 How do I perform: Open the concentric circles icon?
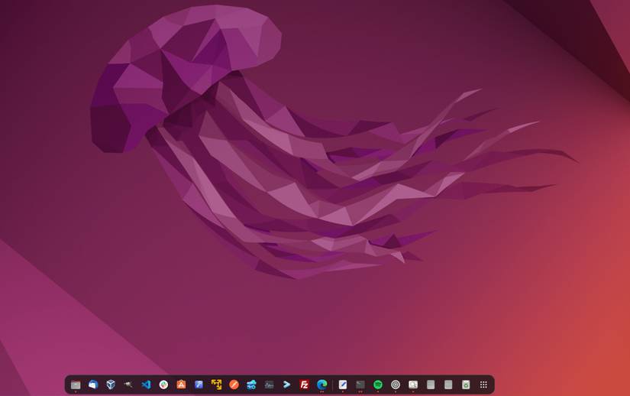(396, 385)
